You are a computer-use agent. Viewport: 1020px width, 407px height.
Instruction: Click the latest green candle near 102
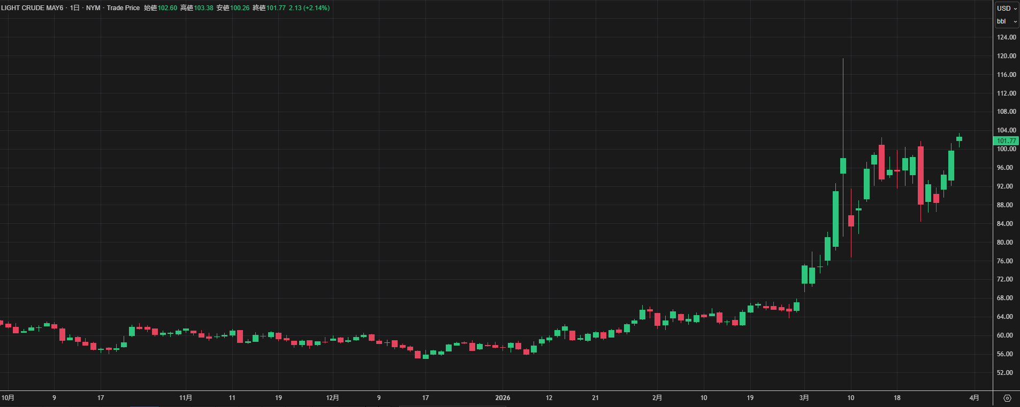pos(959,139)
